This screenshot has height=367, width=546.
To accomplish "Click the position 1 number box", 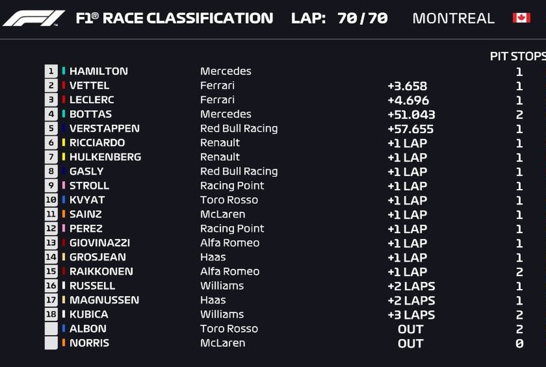I will (51, 71).
